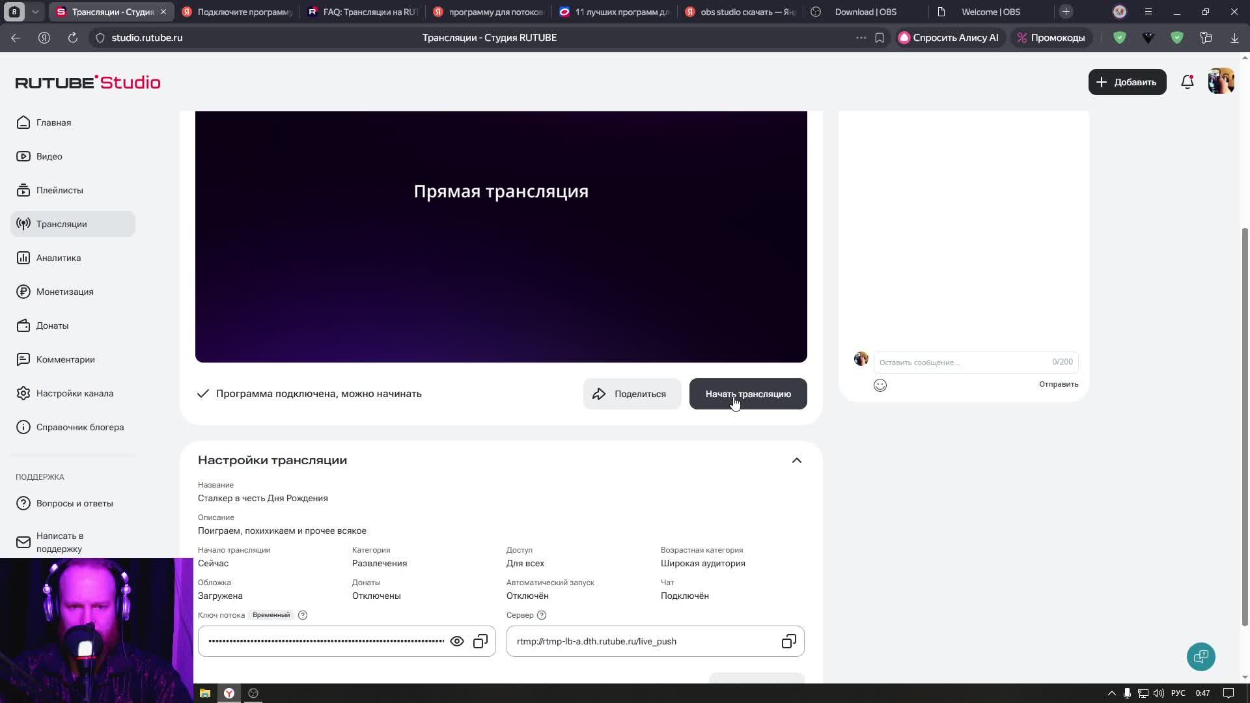Click the stream key help question mark

coord(303,615)
